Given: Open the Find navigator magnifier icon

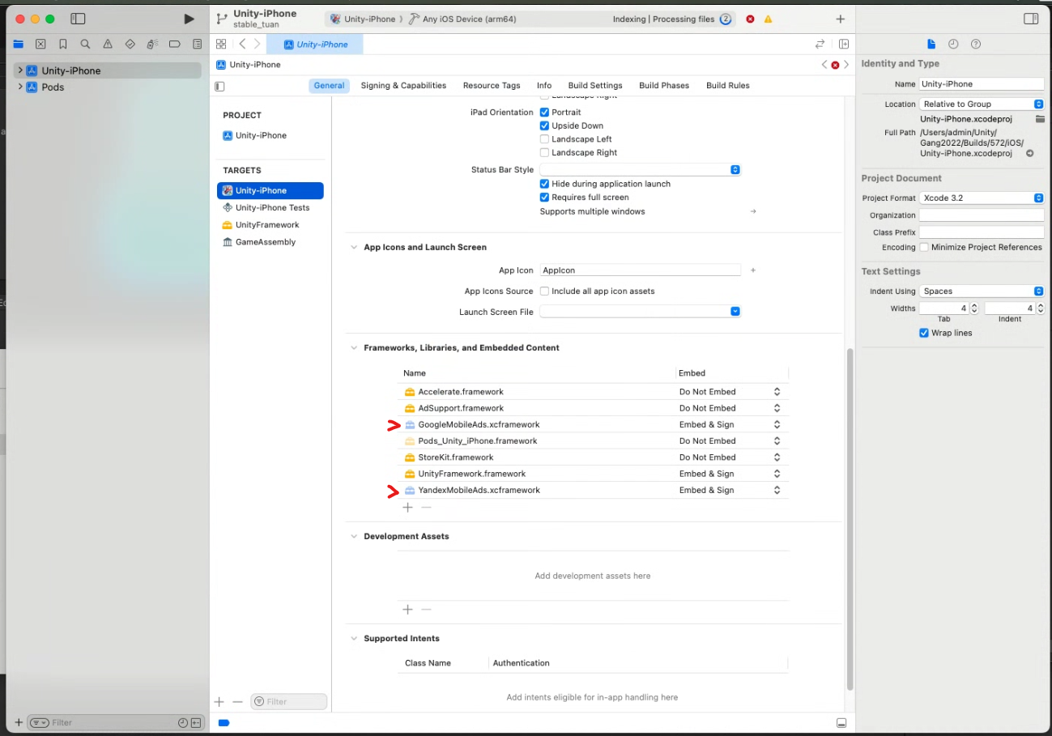Looking at the screenshot, I should (x=85, y=45).
